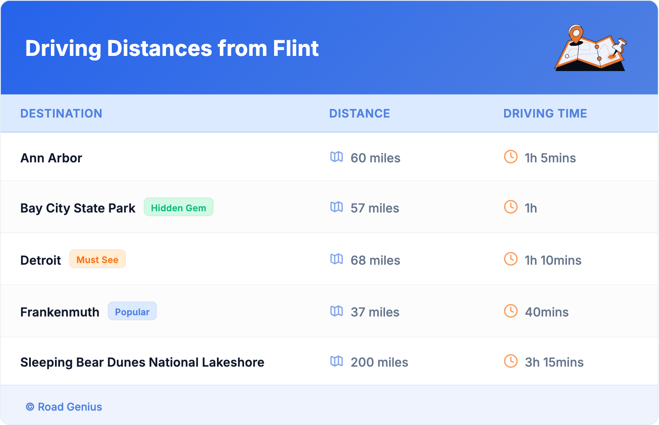659x425 pixels.
Task: Click the Hidden Gem badge
Action: tap(178, 208)
